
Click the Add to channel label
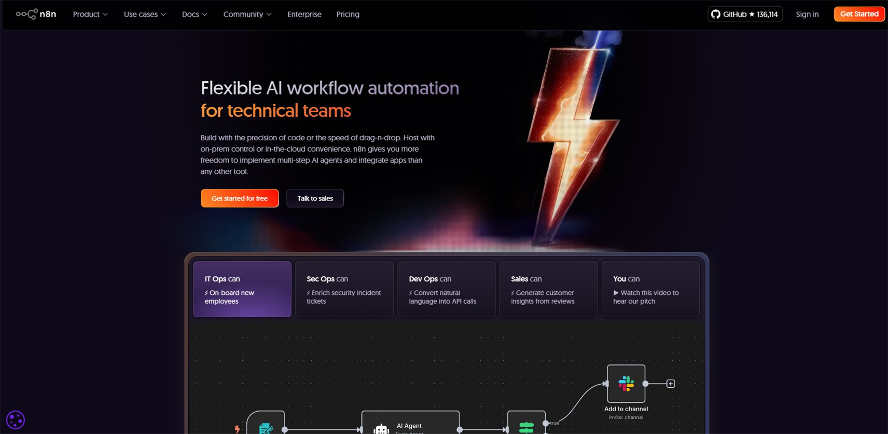click(626, 409)
